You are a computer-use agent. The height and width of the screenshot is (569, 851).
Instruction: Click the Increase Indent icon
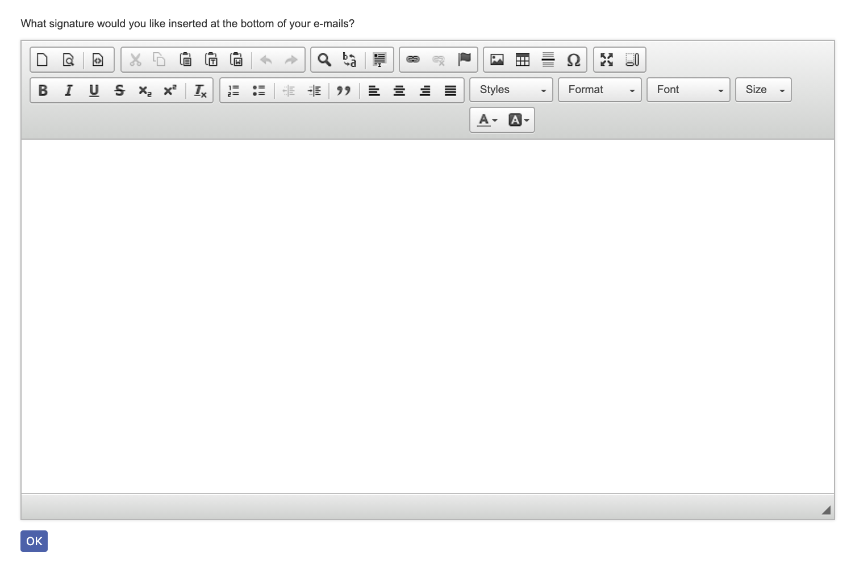[314, 90]
